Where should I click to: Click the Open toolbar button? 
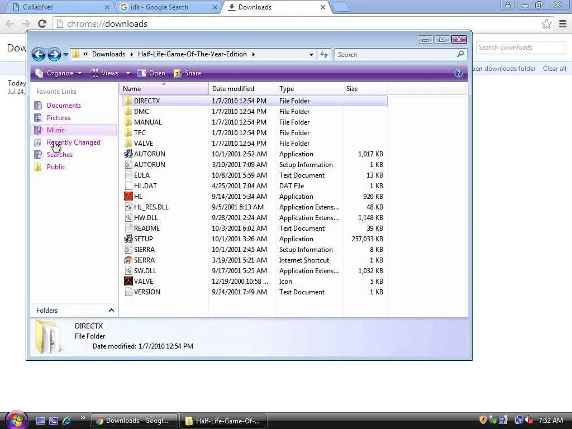tap(151, 73)
